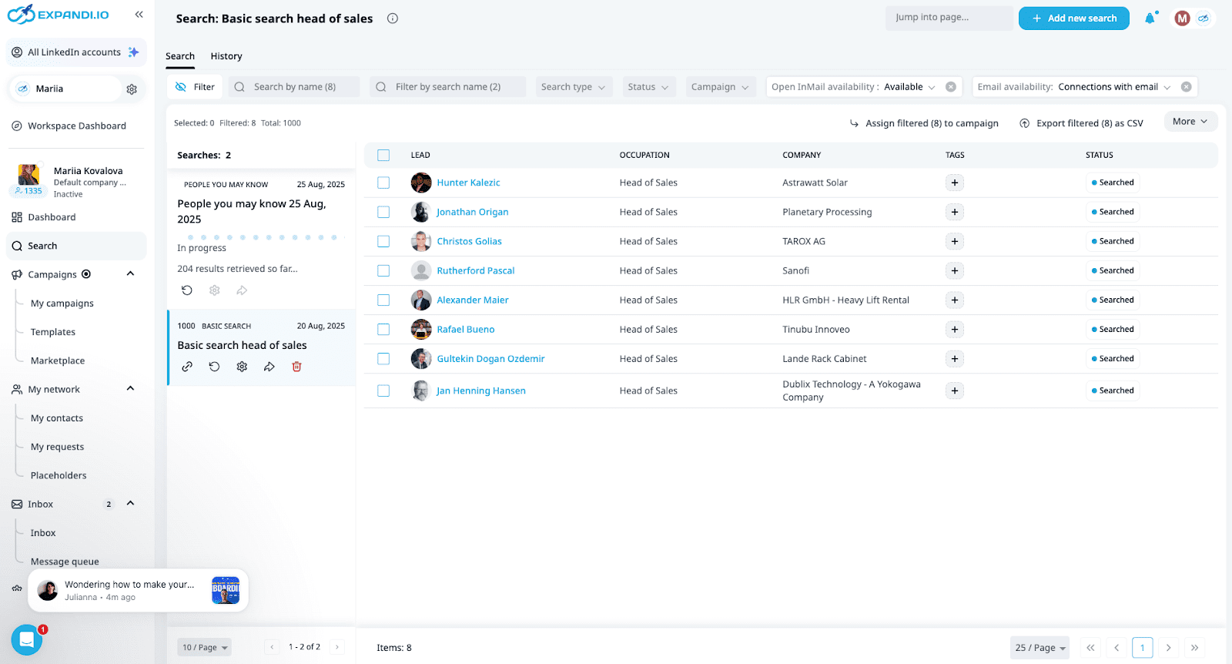Tick the checkbox for Rafael Bueno
1232x664 pixels.
383,330
